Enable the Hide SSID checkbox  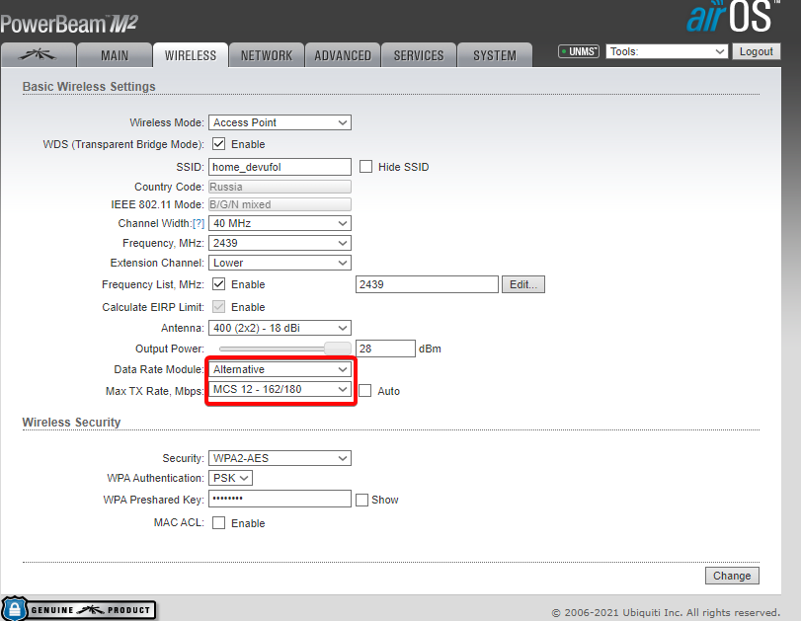pos(365,167)
